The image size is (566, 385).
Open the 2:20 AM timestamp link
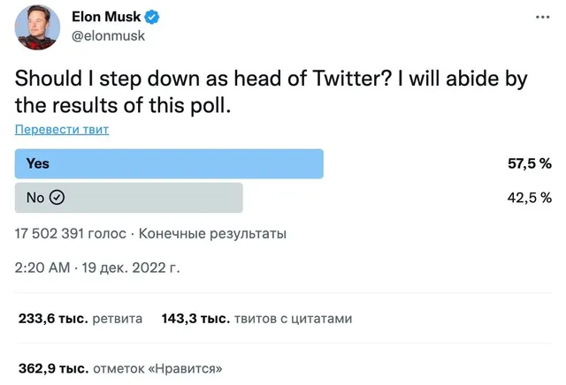(x=42, y=268)
